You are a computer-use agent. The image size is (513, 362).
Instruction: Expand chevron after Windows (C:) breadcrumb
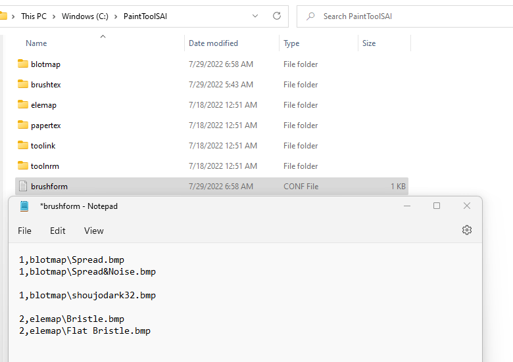116,16
